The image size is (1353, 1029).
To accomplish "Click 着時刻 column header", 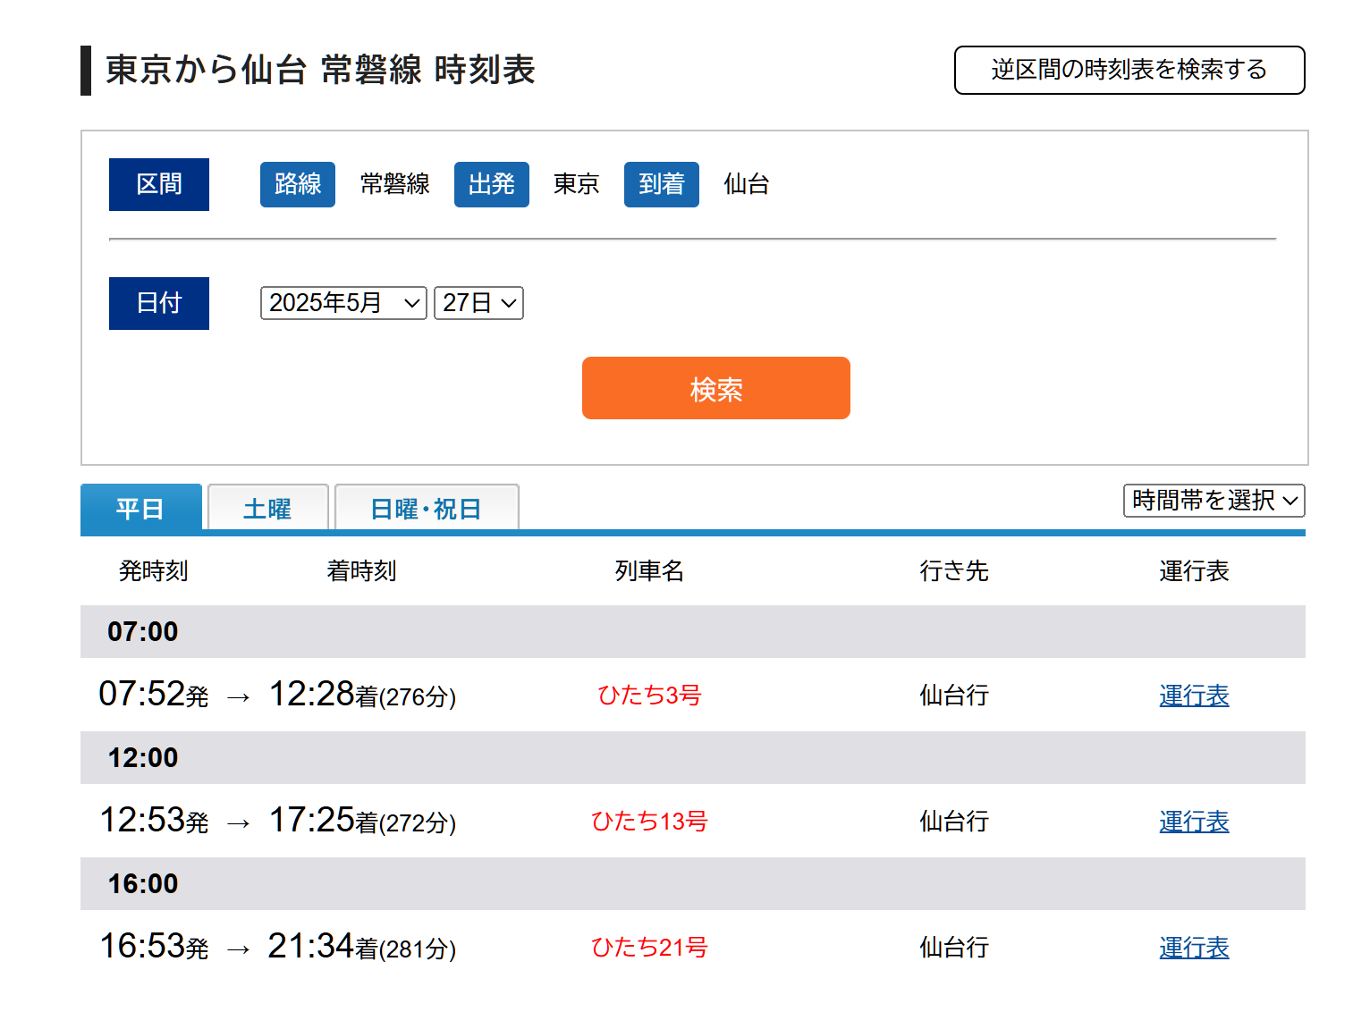I will 362,571.
